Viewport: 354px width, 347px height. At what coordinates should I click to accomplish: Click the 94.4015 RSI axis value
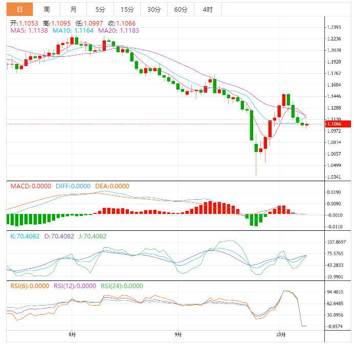pyautogui.click(x=335, y=292)
